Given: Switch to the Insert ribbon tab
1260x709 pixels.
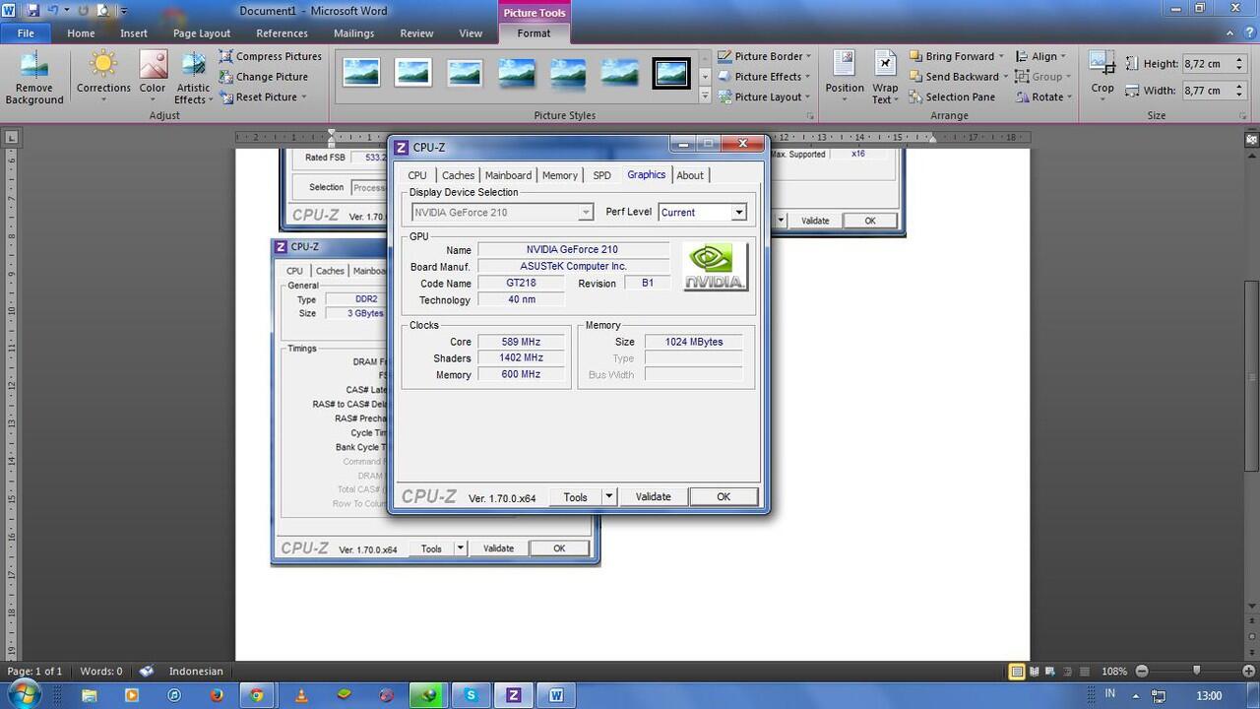Looking at the screenshot, I should tap(134, 32).
